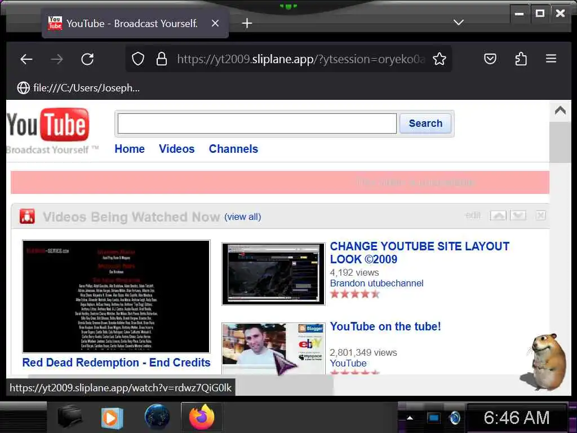Close the Videos Being Watched Now module
Screen dimensions: 577x433
pyautogui.click(x=540, y=215)
